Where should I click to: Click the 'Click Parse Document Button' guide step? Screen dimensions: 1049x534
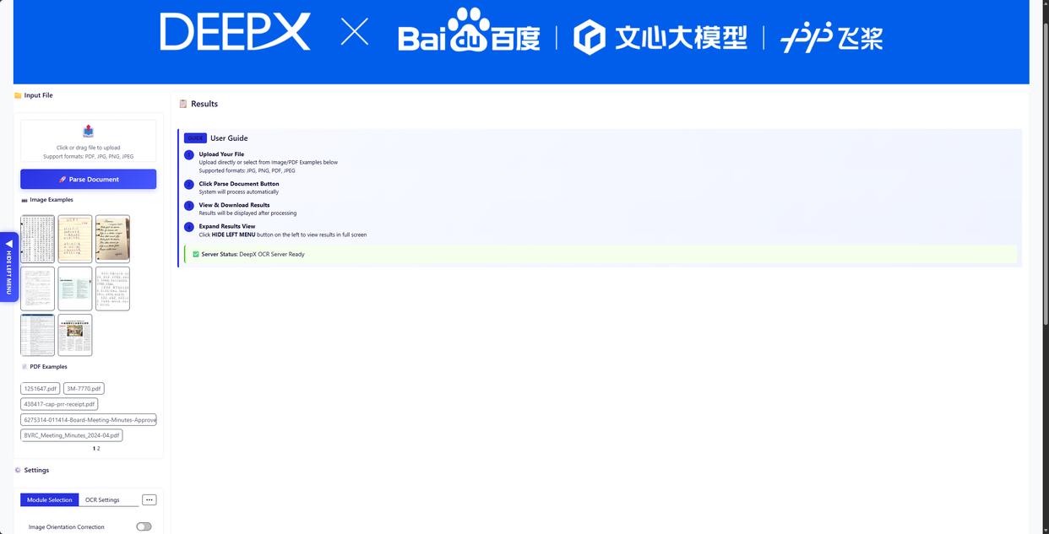239,184
